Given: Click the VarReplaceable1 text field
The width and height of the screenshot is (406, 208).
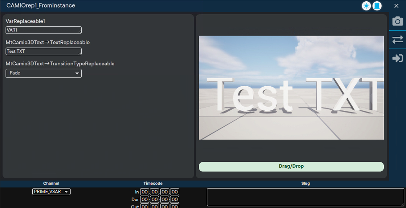Looking at the screenshot, I should (x=44, y=30).
